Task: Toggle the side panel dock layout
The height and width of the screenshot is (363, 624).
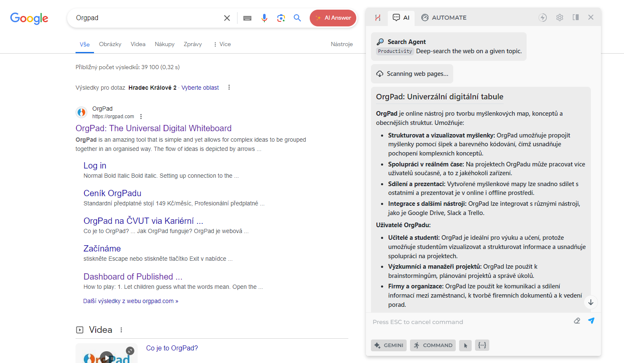Action: tap(575, 18)
